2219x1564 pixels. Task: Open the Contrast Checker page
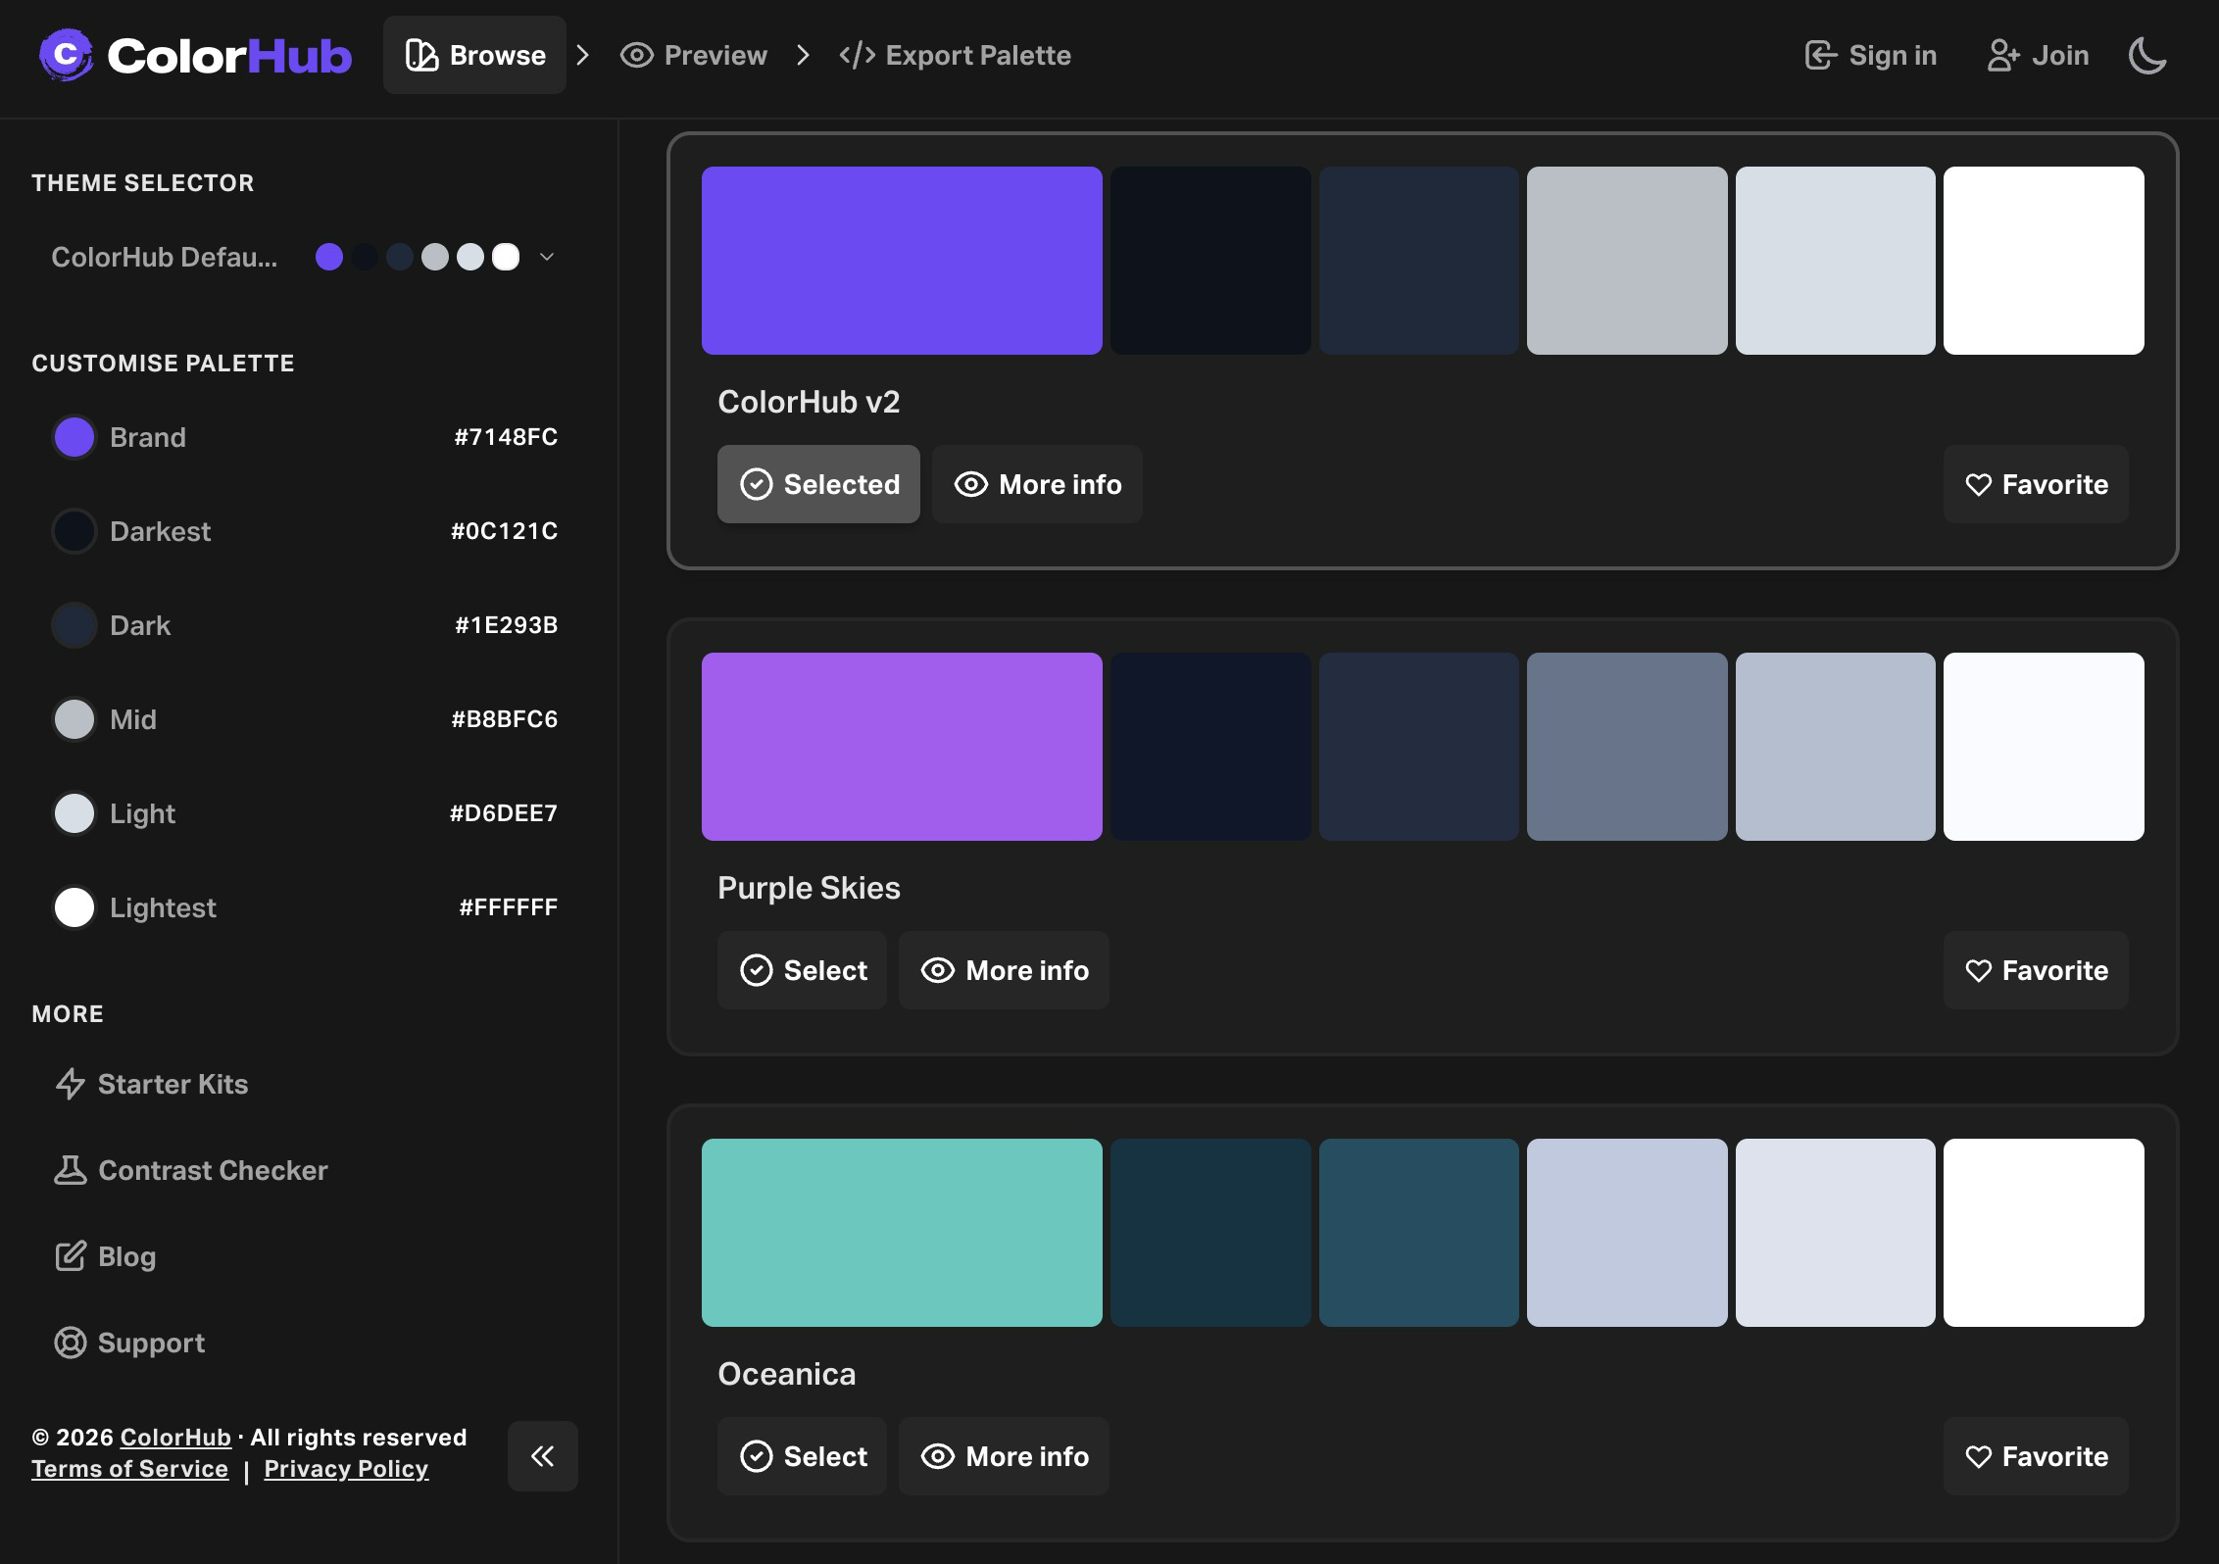191,1170
